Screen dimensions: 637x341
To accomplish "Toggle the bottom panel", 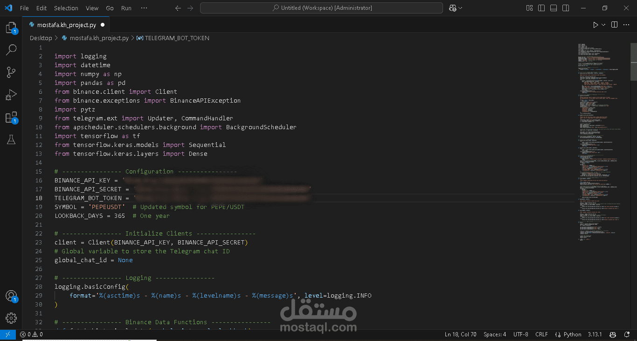I will point(554,8).
